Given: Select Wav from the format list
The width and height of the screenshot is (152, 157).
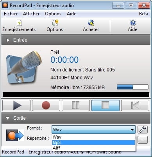Looking at the screenshot, I should pyautogui.click(x=93, y=137).
